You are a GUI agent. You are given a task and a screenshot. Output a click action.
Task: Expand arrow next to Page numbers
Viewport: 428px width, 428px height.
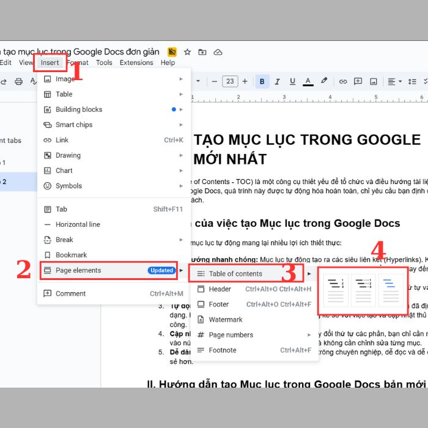point(309,335)
